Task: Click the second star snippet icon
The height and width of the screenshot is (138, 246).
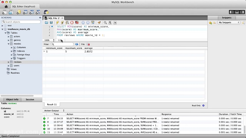Action: [214, 23]
